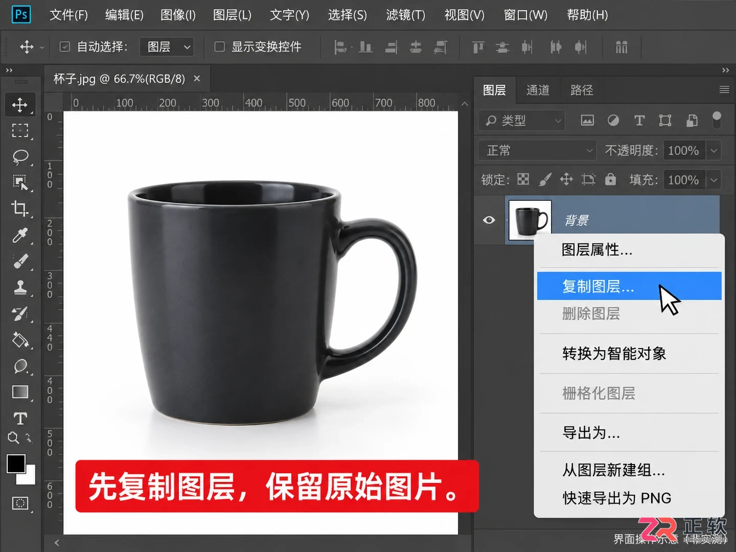Open the 类型 layer filter dropdown

pos(522,121)
